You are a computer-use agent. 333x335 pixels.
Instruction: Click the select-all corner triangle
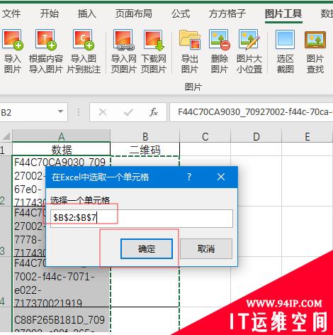(x=6, y=136)
